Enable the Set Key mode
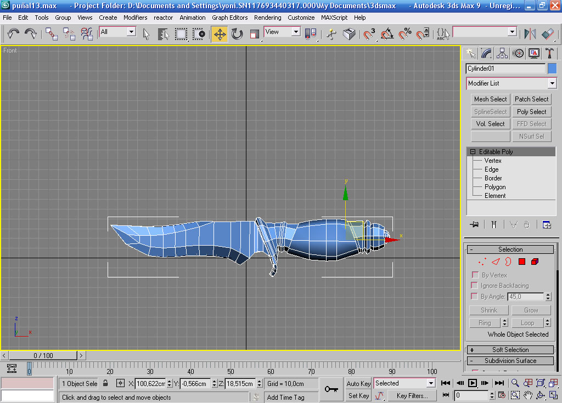The image size is (562, 403). click(358, 395)
